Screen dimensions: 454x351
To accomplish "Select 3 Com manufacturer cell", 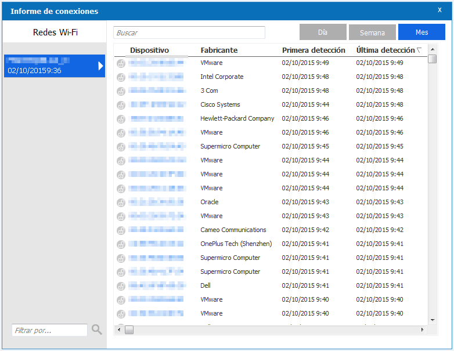I will [209, 91].
